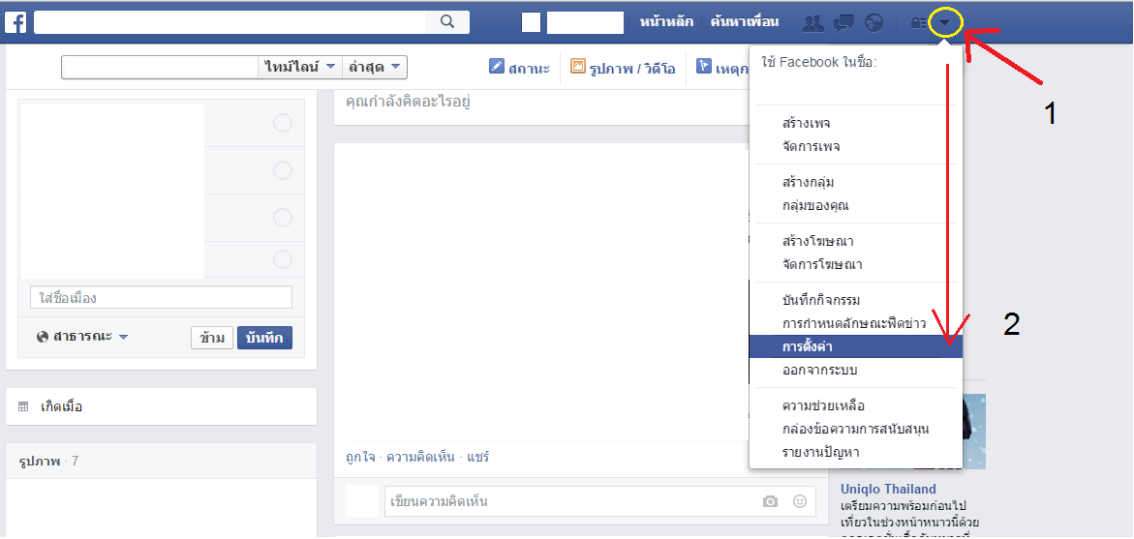The height and width of the screenshot is (539, 1134).
Task: Click the privacy shortcuts lock icon
Action: (918, 22)
